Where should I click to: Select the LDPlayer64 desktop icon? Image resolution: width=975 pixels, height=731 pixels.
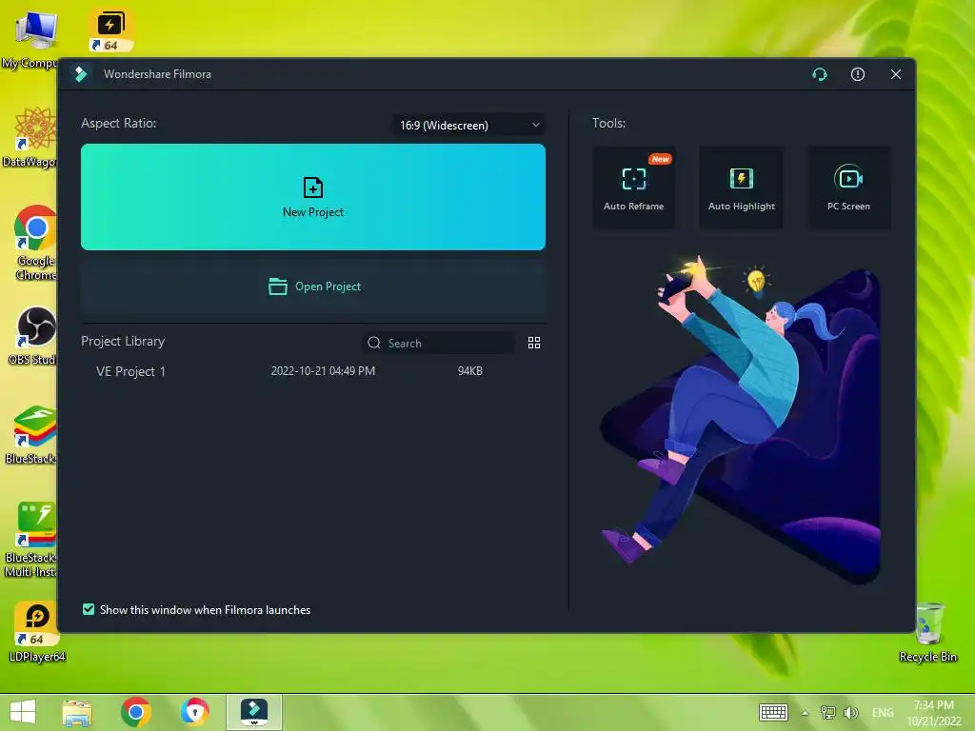pos(37,632)
